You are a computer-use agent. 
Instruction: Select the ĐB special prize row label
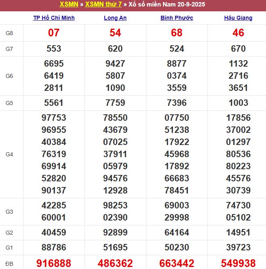10,263
